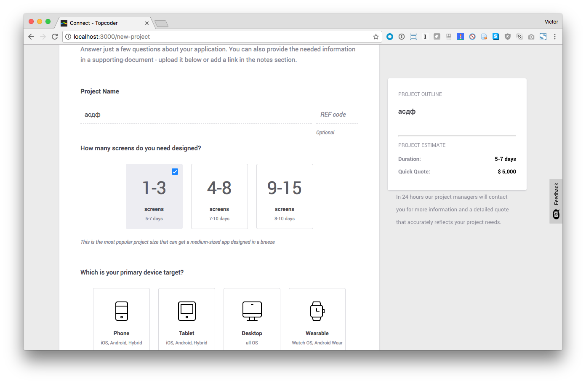Choose the 9-15 screens option
The height and width of the screenshot is (384, 586).
click(285, 196)
